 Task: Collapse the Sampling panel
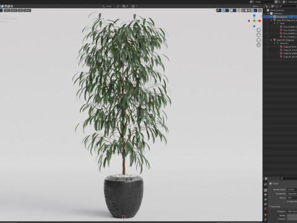(x=270, y=206)
